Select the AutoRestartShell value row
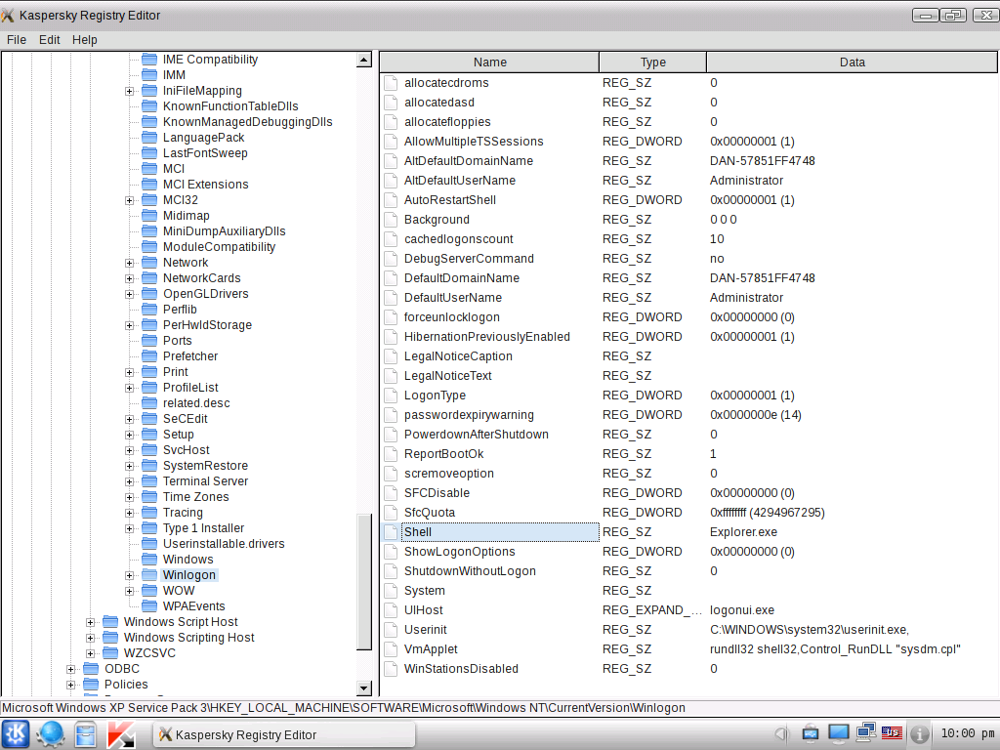 (688, 199)
